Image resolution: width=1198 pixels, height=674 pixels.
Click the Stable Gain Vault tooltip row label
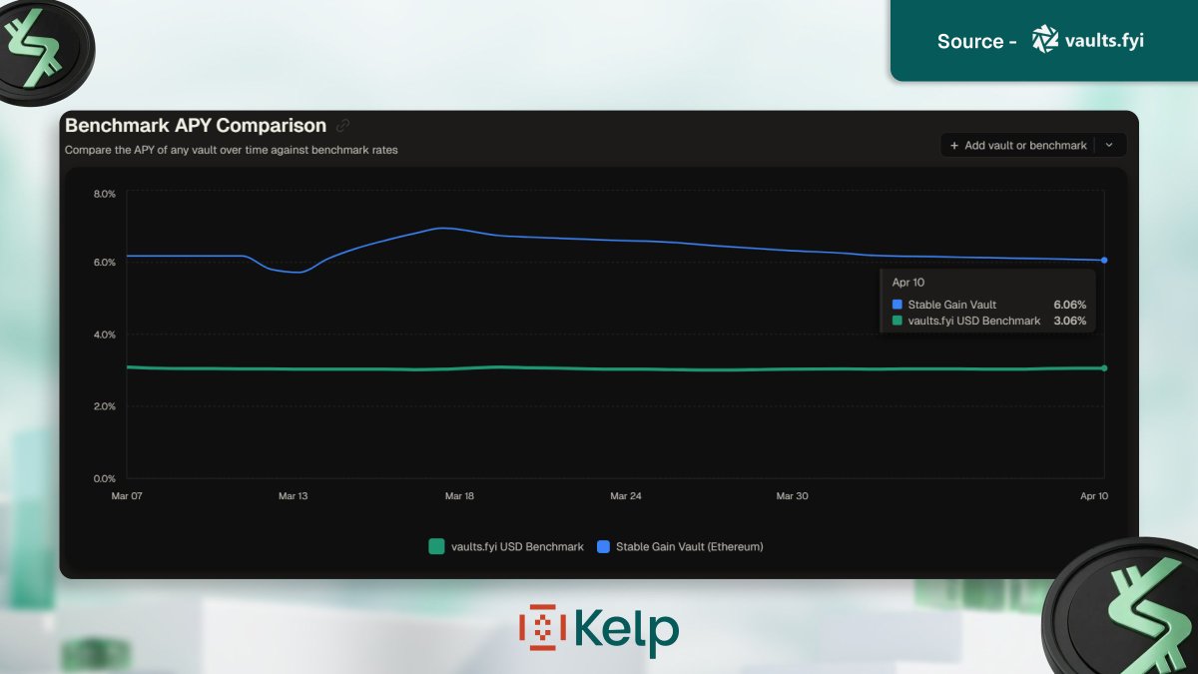952,305
